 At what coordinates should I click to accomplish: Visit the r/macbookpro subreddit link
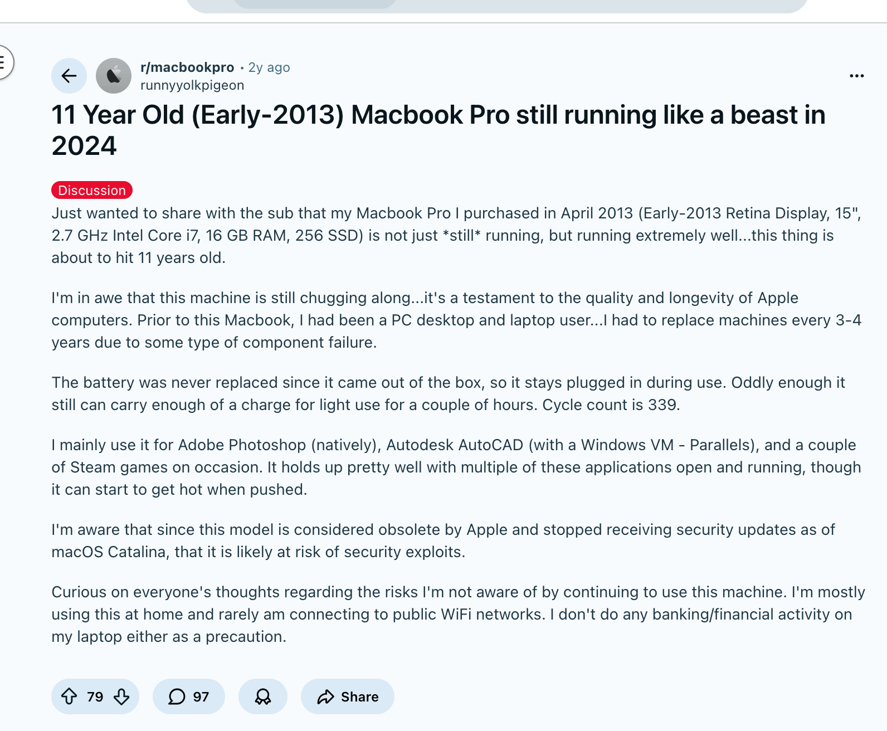pyautogui.click(x=187, y=67)
